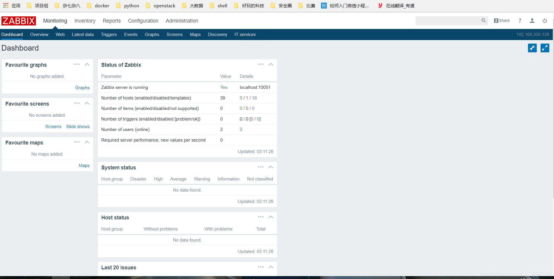554x279 pixels.
Task: Collapse the Favourite graphs widget
Action: (87, 64)
